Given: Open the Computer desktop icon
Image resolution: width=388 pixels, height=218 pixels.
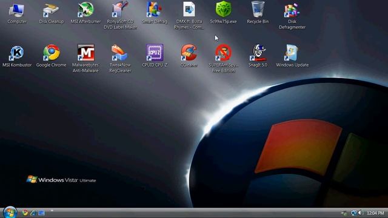Looking at the screenshot, I should [17, 13].
